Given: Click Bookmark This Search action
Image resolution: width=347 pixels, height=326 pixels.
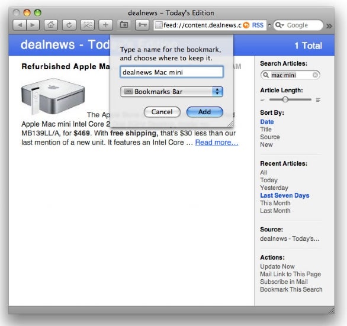Looking at the screenshot, I should coord(291,289).
